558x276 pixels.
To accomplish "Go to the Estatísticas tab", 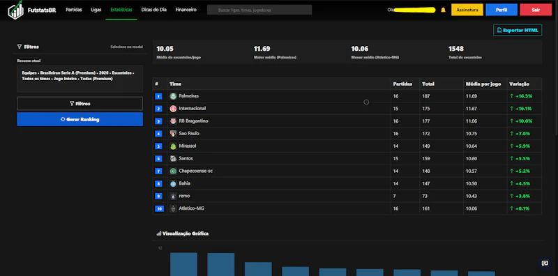I will pos(121,10).
